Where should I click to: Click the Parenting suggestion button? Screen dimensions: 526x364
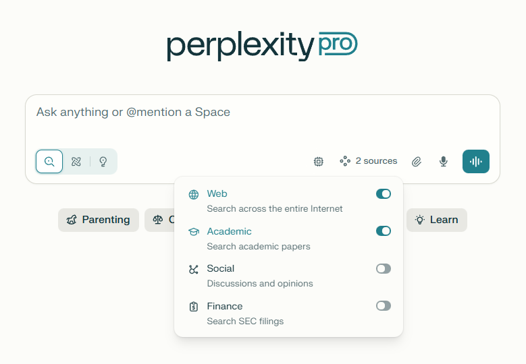point(99,220)
